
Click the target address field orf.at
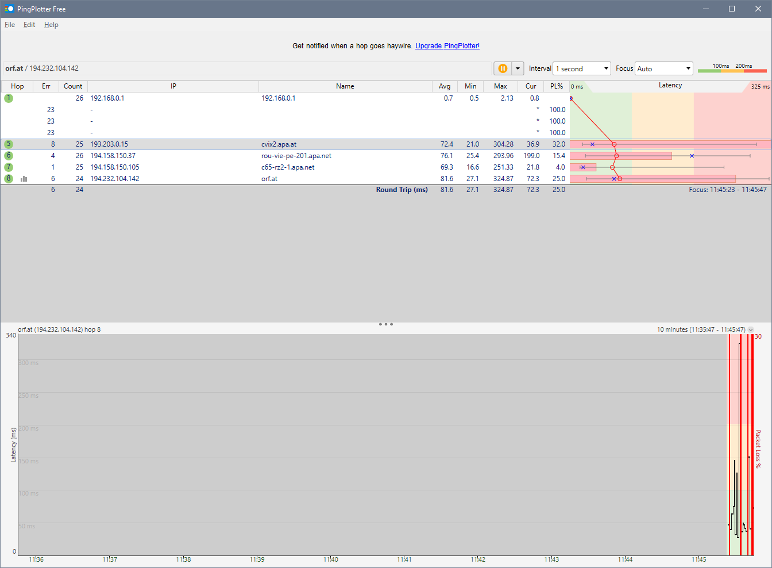click(247, 68)
